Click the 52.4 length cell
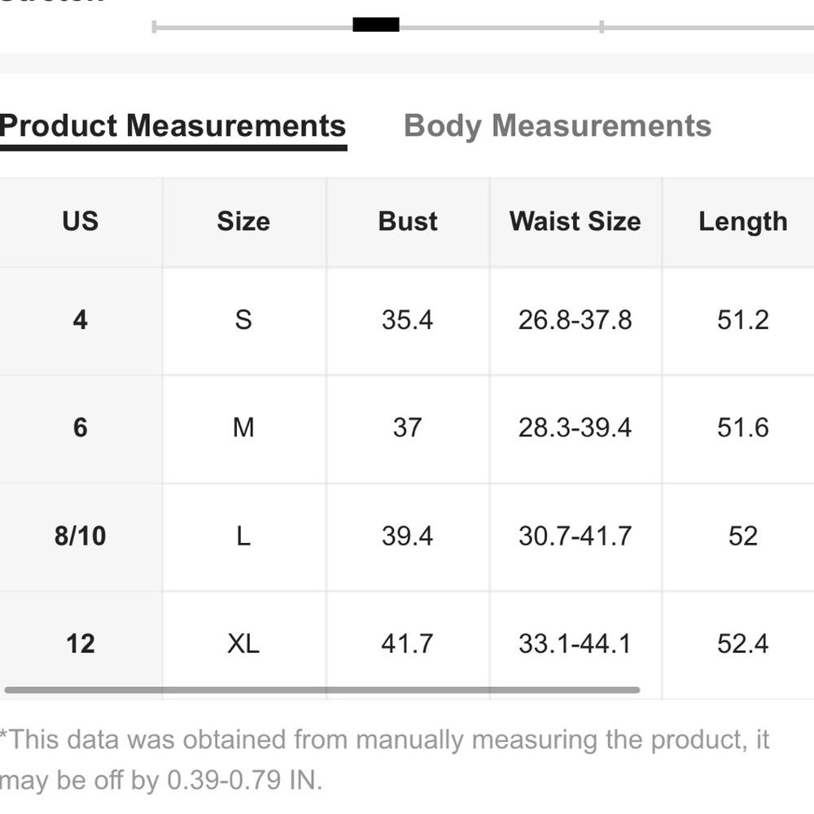Viewport: 814px width, 814px height. (743, 645)
